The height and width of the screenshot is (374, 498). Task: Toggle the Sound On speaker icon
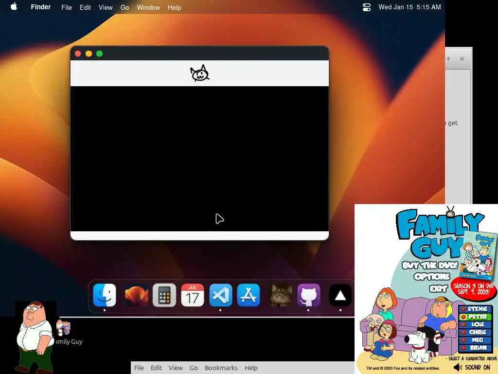pyautogui.click(x=457, y=367)
